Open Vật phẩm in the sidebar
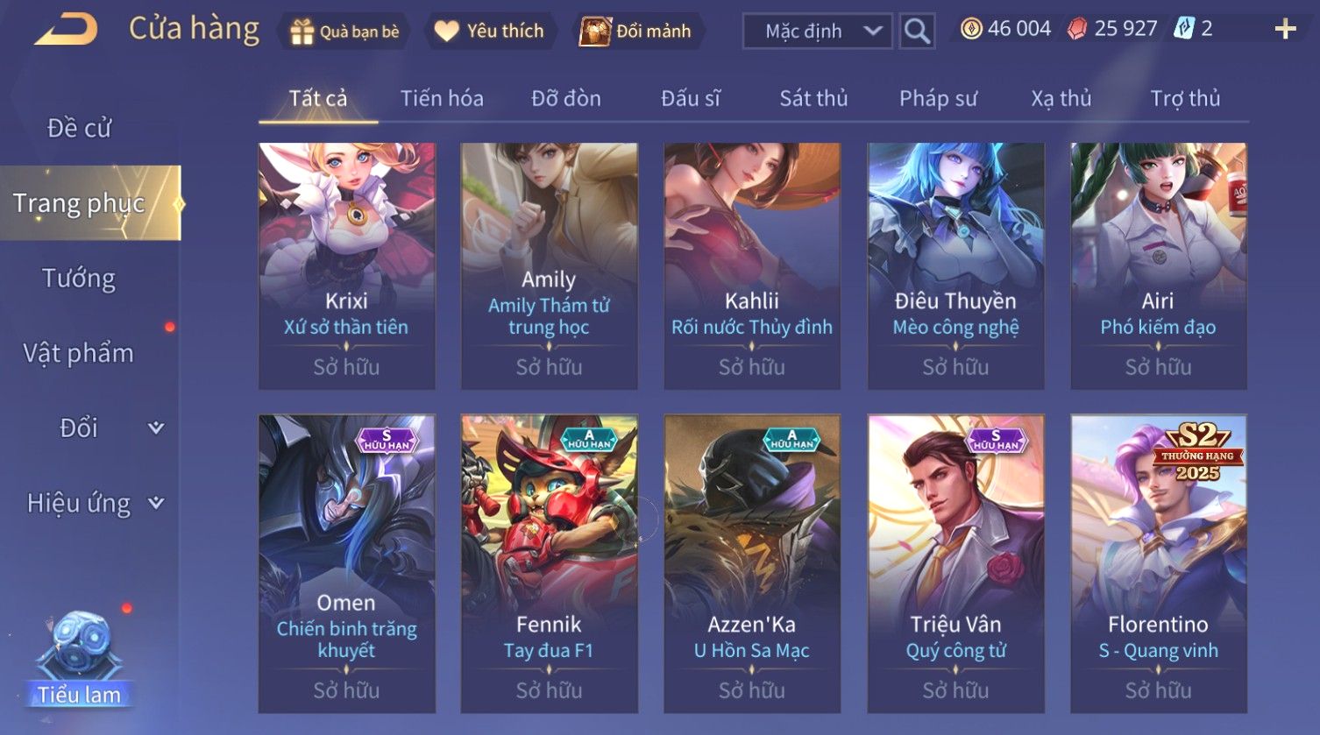The height and width of the screenshot is (735, 1320). [x=79, y=353]
